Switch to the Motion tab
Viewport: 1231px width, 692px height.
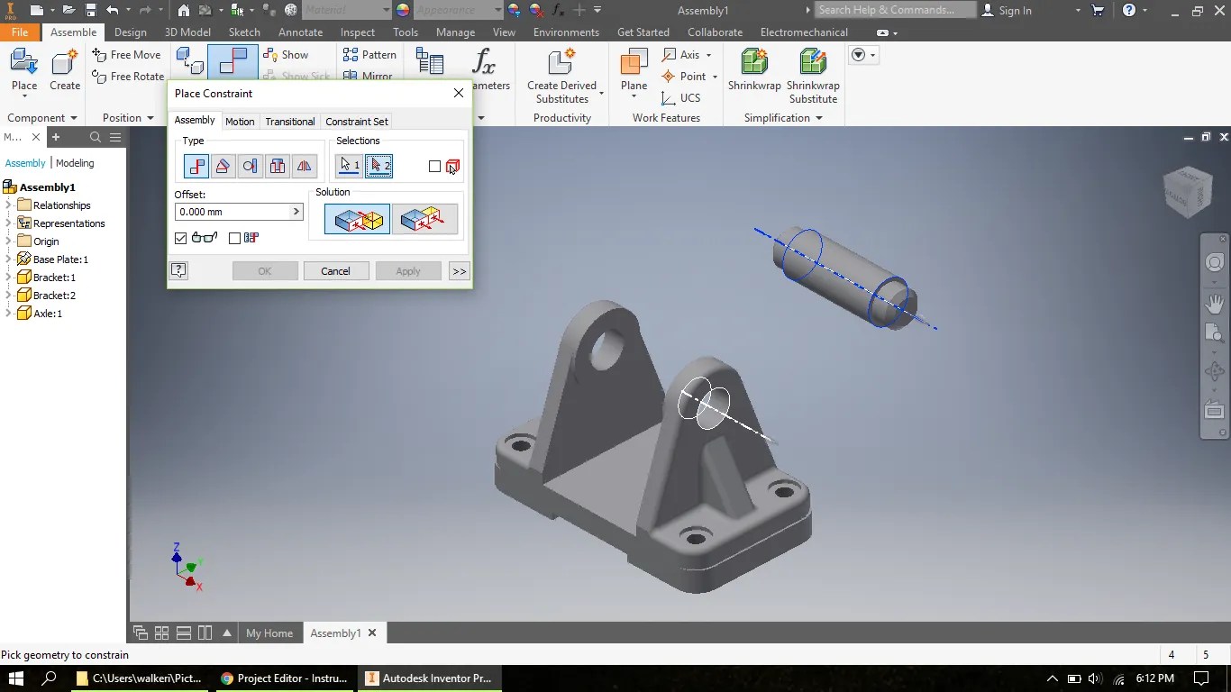[x=240, y=122]
